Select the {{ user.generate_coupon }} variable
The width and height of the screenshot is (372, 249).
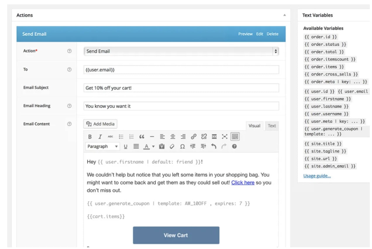336,132
